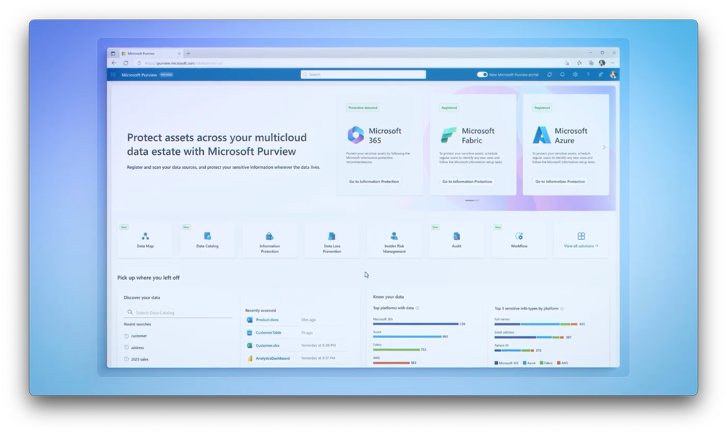Open the Customer.xlsx link
Viewport: 727px width, 434px height.
point(268,345)
